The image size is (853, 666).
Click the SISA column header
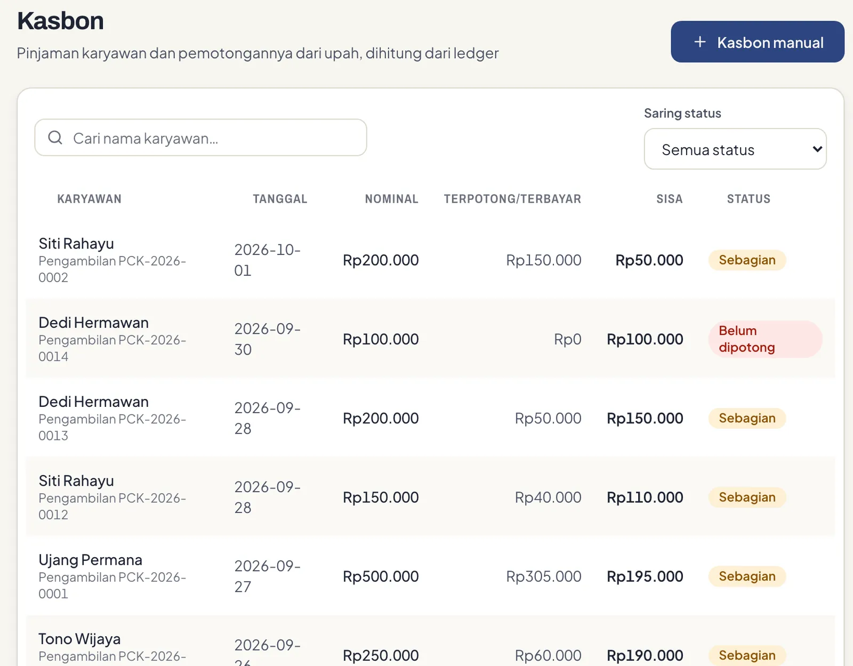[669, 199]
